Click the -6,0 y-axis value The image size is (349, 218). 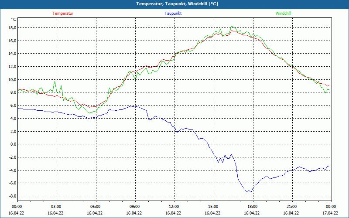tap(13, 183)
